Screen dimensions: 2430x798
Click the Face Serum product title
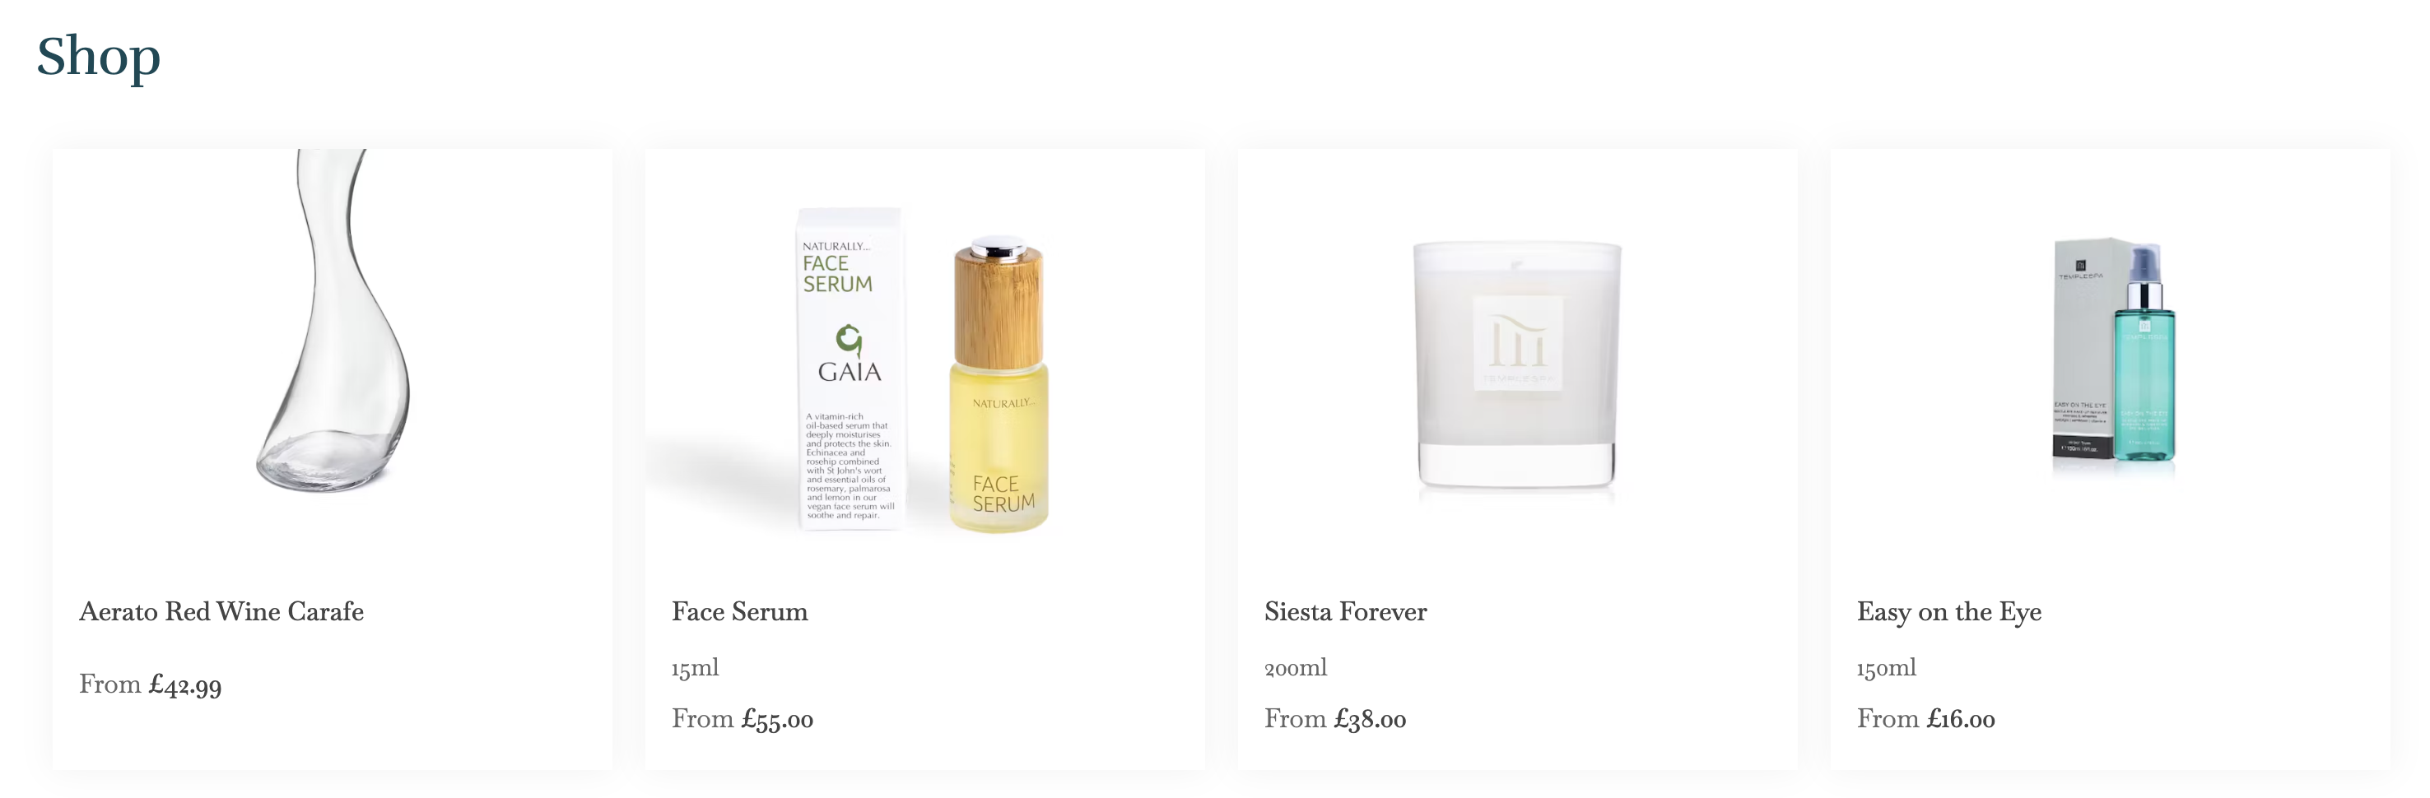[x=739, y=612]
